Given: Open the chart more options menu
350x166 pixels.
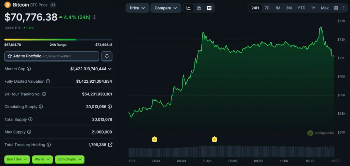Looking at the screenshot, I should coord(344,8).
